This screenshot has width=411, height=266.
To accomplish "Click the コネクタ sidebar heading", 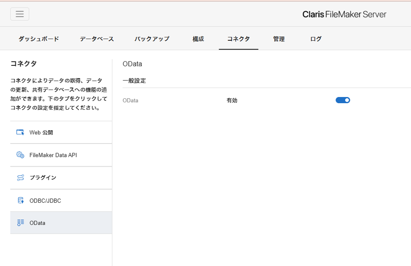I will click(23, 64).
